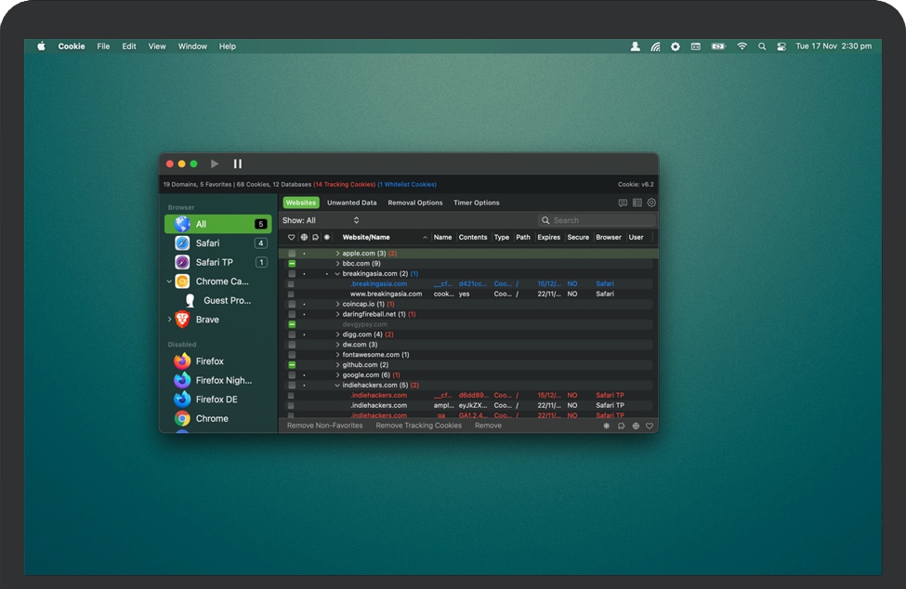The image size is (906, 589).
Task: Tick the apple.com favorite checkbox
Action: [x=292, y=254]
